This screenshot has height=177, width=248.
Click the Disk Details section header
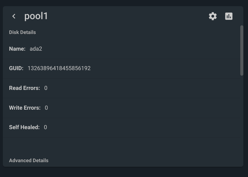click(23, 32)
